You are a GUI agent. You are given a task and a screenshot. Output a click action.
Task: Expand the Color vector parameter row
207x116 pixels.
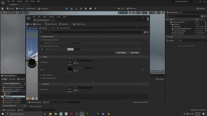point(42,49)
